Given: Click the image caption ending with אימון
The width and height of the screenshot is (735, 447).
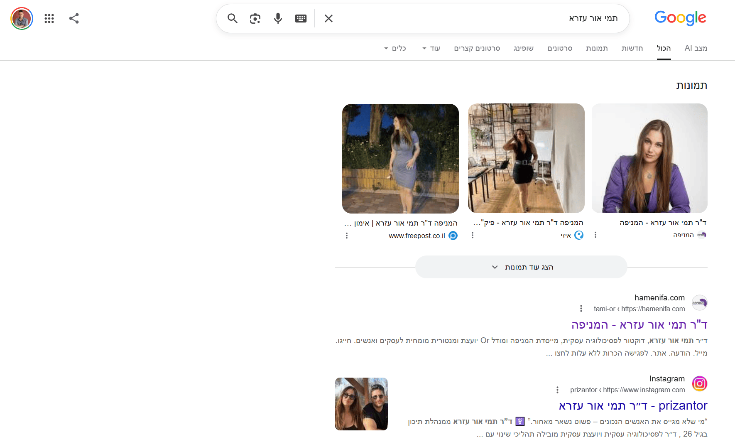Looking at the screenshot, I should [x=401, y=223].
